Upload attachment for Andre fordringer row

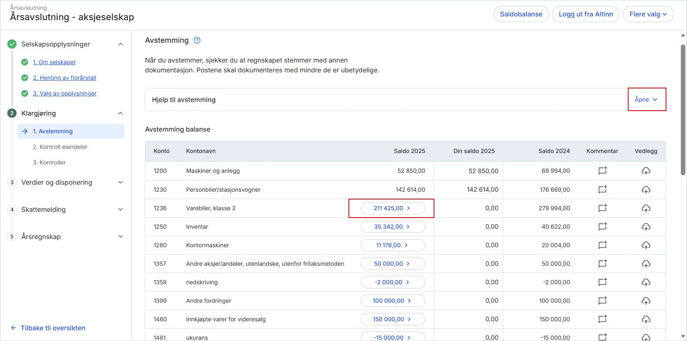click(x=646, y=301)
